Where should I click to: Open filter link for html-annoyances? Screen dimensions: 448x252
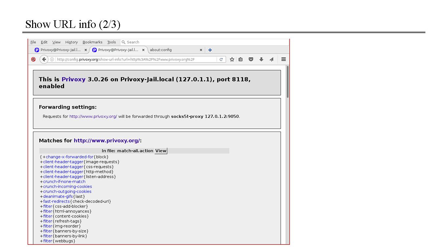48,211
